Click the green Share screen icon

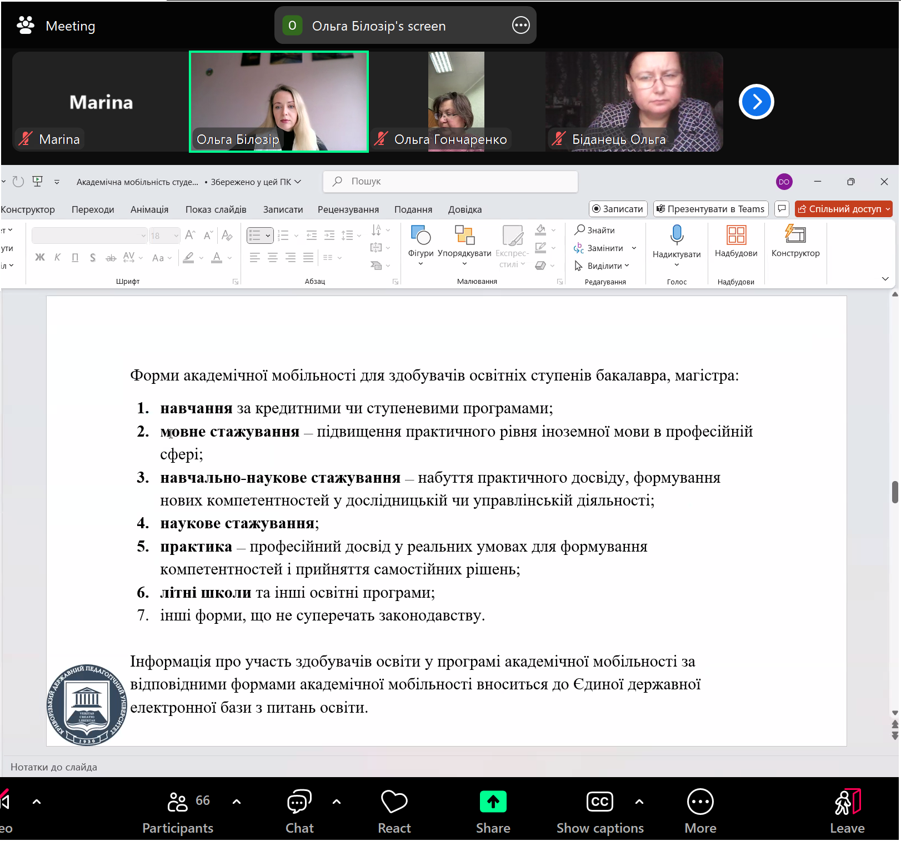[x=493, y=802]
